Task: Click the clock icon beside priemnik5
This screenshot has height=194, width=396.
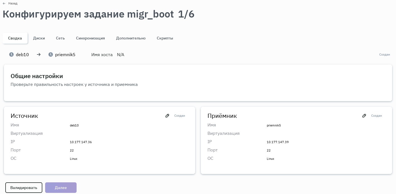Action: (51, 54)
